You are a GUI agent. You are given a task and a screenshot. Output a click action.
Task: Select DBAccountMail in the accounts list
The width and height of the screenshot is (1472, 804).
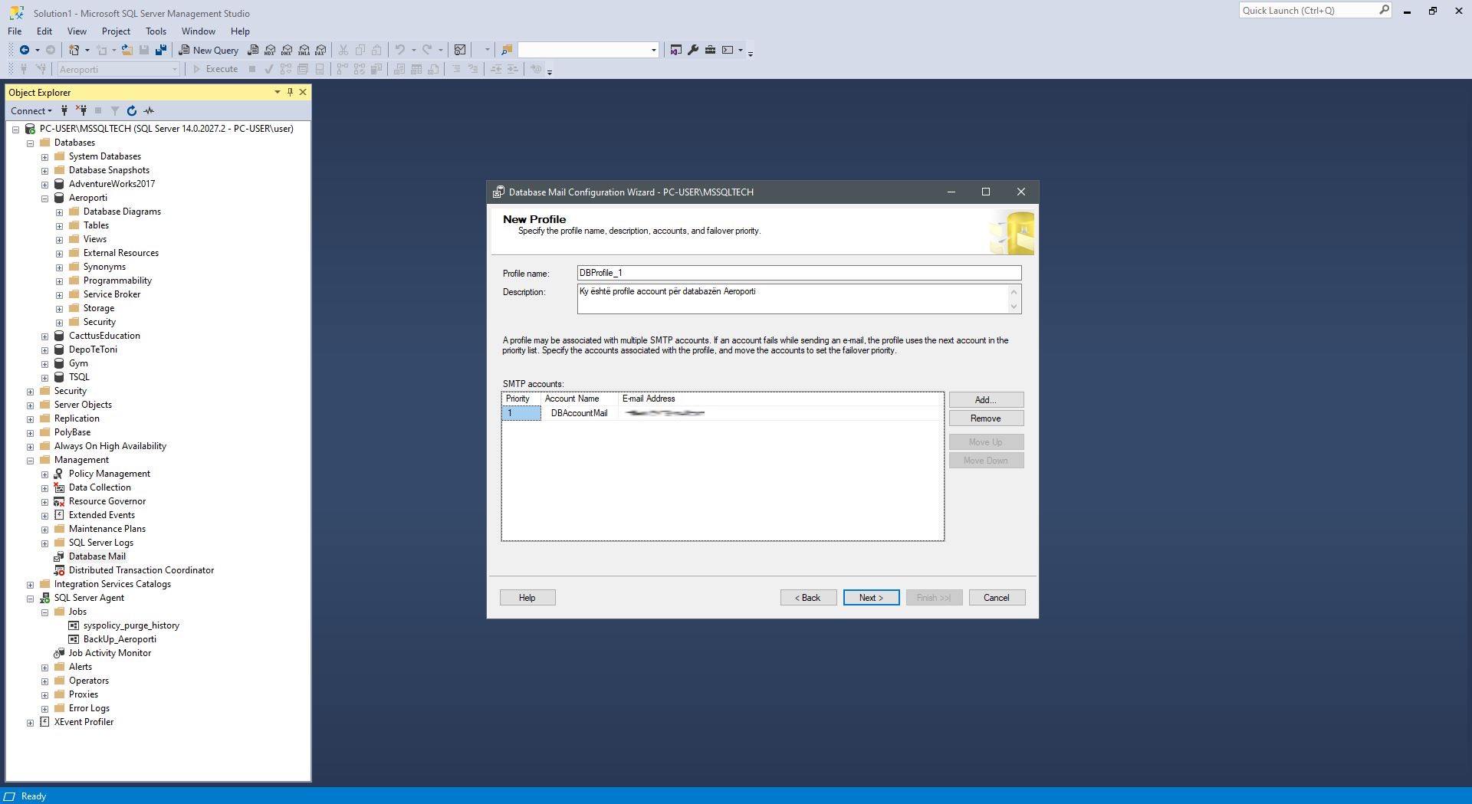coord(579,413)
